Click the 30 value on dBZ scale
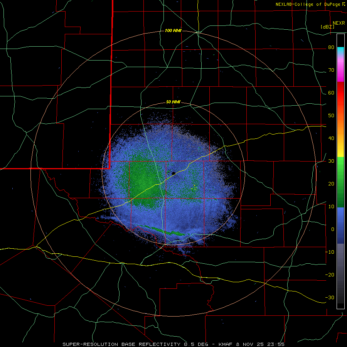Viewport: 347px width, 347px height. 331,161
